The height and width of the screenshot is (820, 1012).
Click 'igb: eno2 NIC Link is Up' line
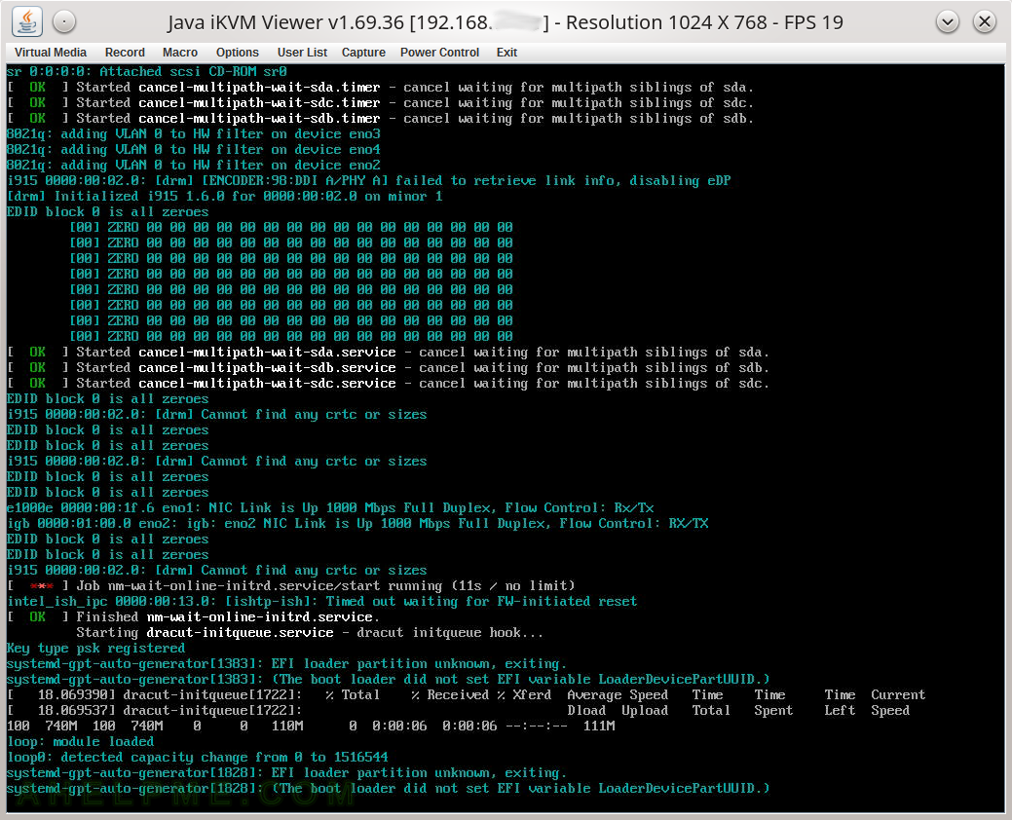pyautogui.click(x=357, y=523)
